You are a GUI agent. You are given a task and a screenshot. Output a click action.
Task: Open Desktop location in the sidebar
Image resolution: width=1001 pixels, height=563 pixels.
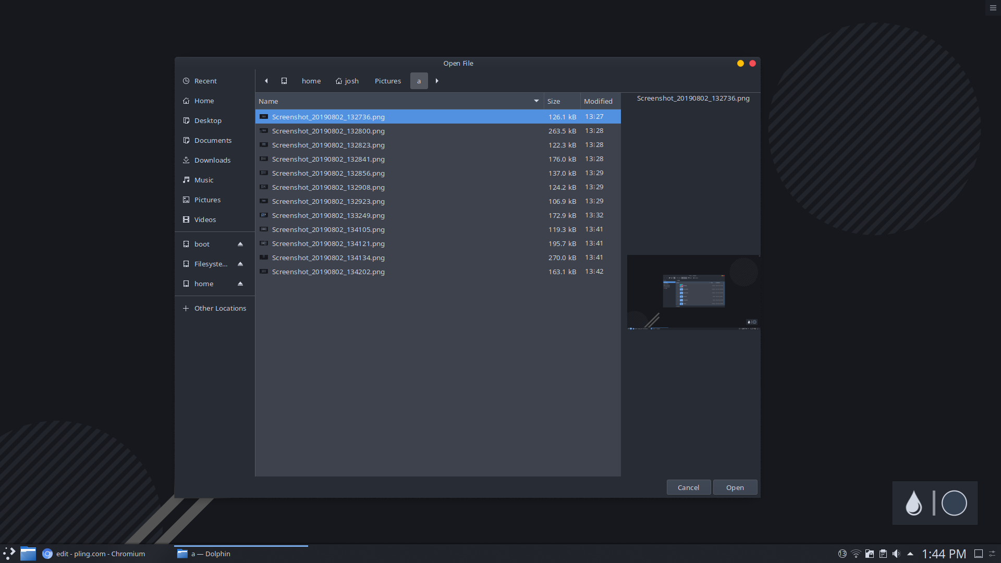pyautogui.click(x=214, y=120)
